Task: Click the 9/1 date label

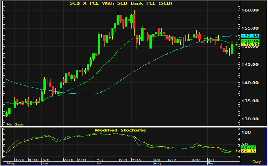Action: click(211, 160)
